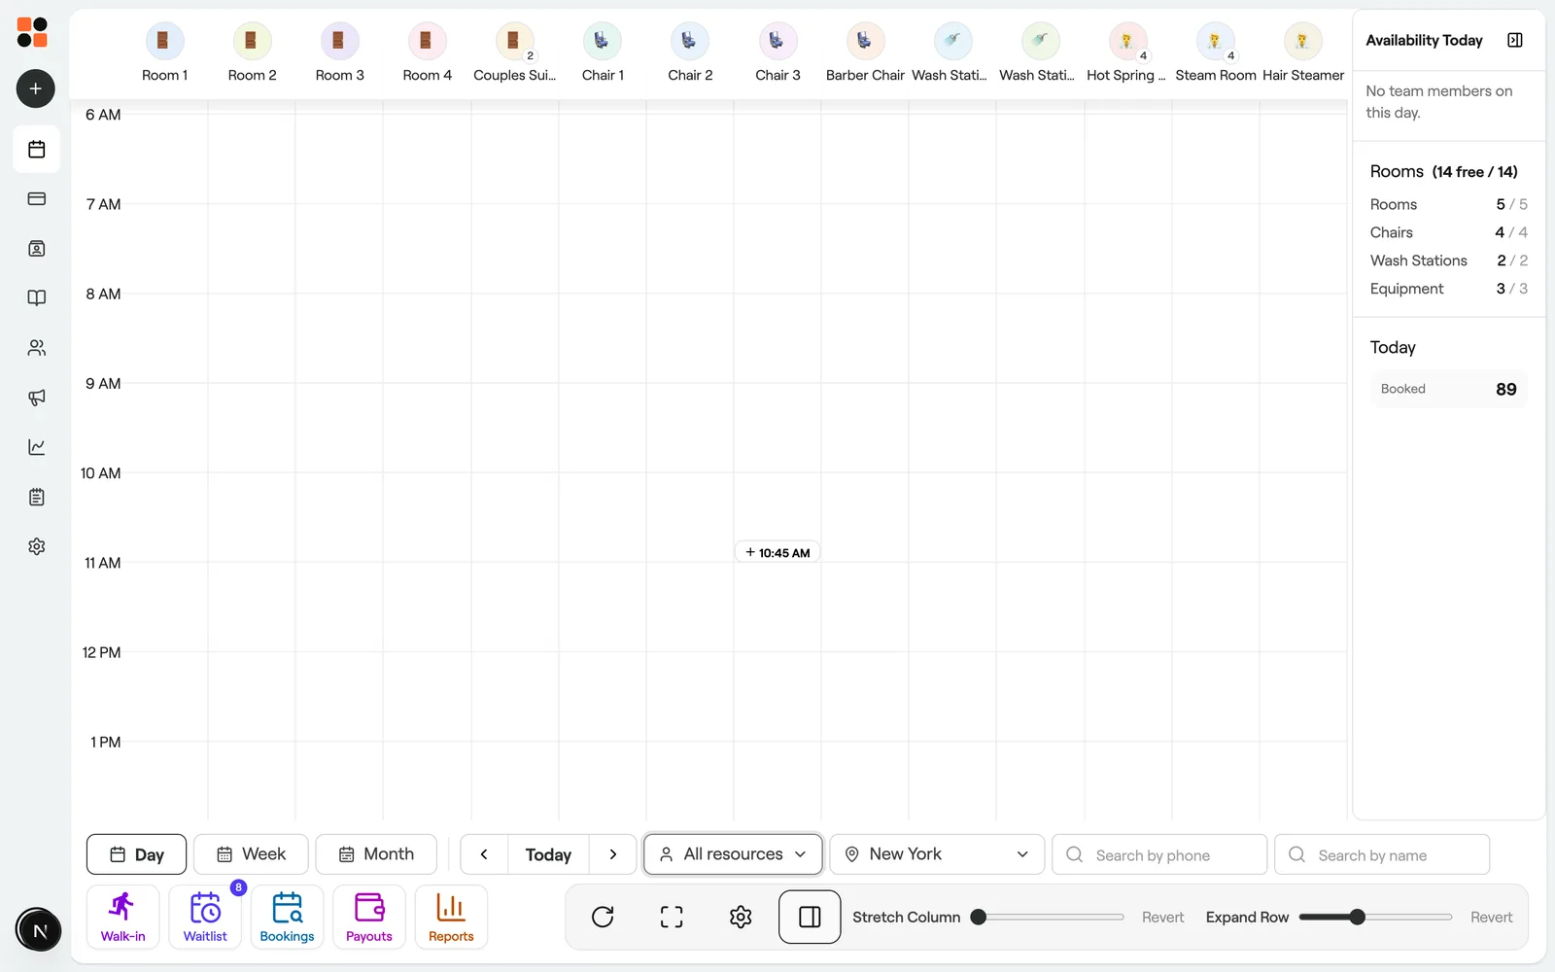1555x972 pixels.
Task: Go to next day arrow
Action: point(613,854)
